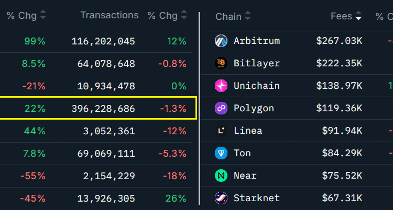Click the Bitlayer chain logo icon
Screen dimensions: 393x210
221,63
